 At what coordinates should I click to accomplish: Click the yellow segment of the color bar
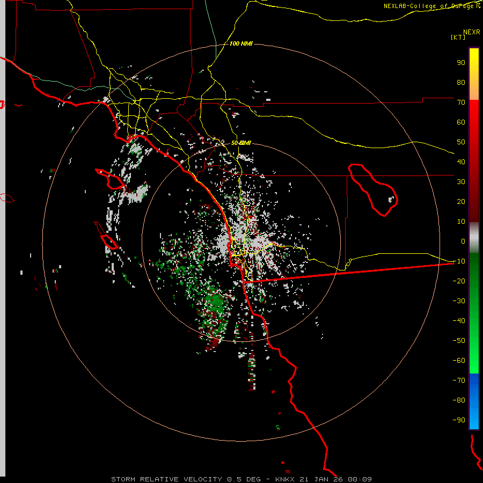474,74
